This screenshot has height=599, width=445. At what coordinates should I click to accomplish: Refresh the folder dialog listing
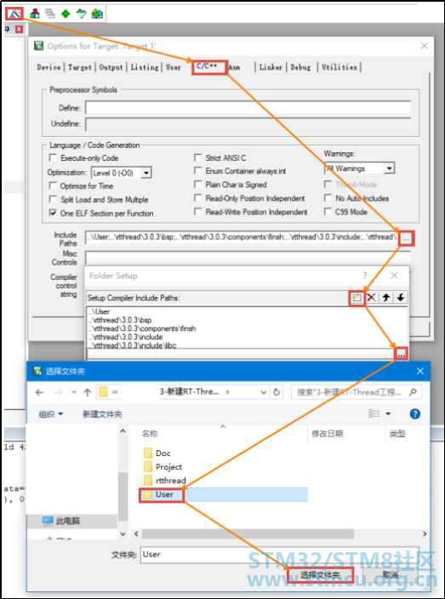coord(277,392)
